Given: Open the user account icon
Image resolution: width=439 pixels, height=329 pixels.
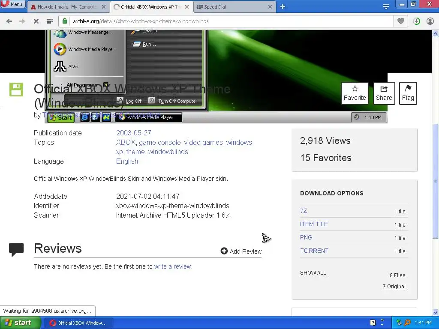Looking at the screenshot, I should tap(430, 21).
